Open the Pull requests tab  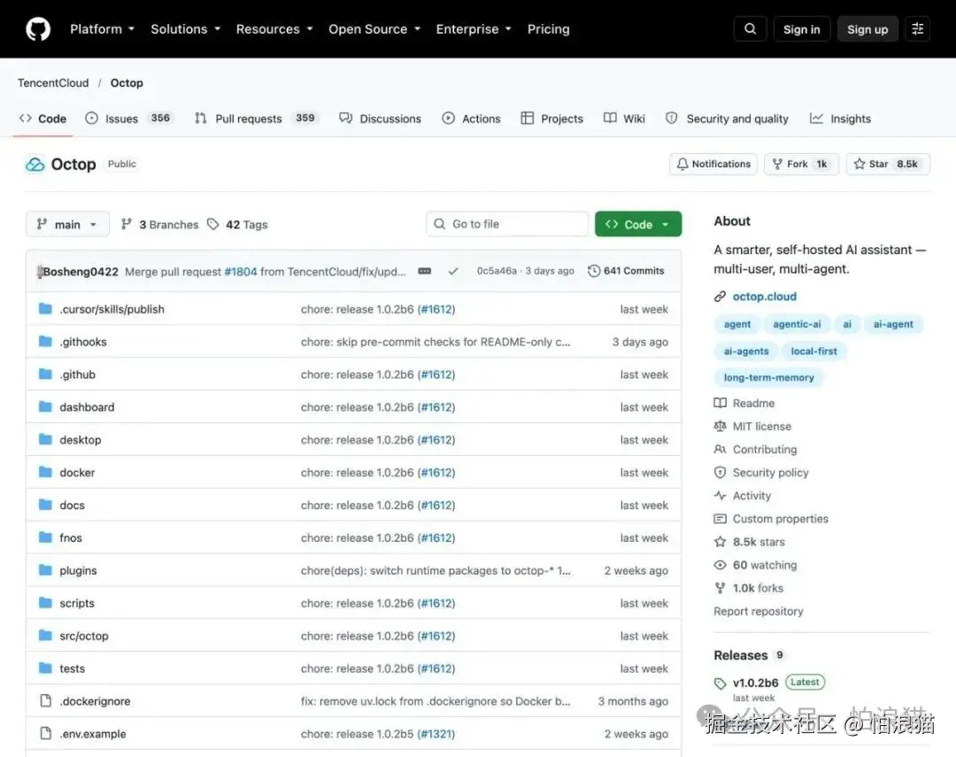257,119
